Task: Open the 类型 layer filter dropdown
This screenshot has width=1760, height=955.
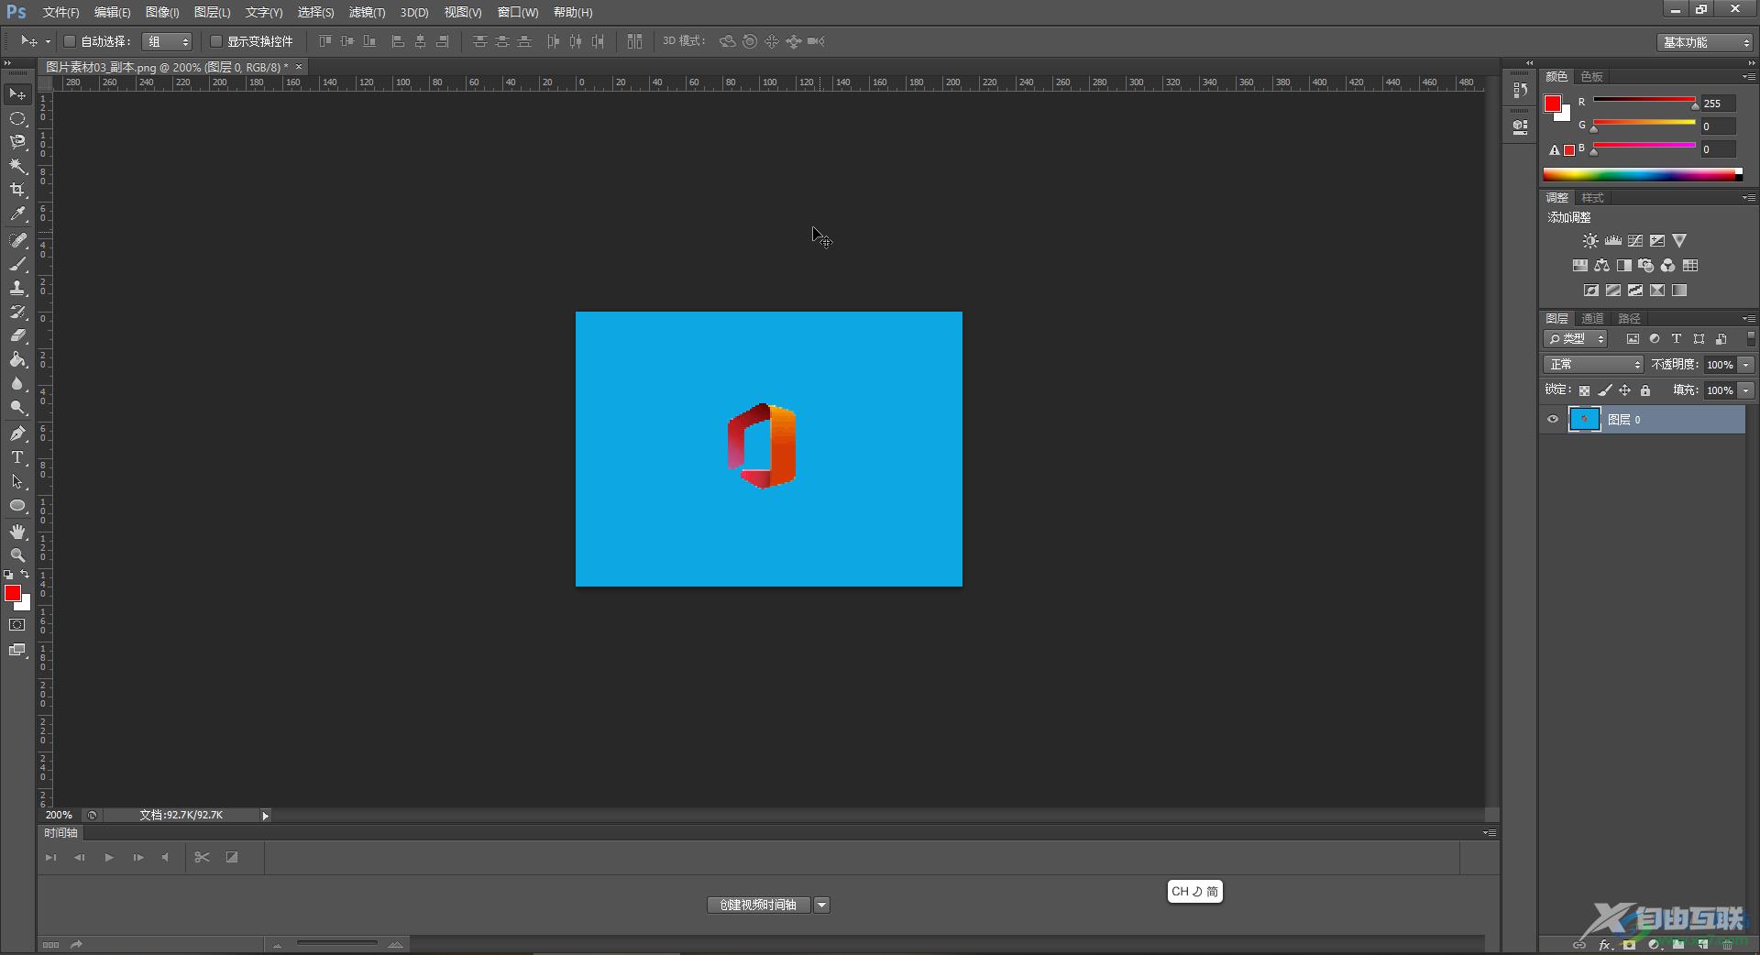Action: click(1576, 339)
